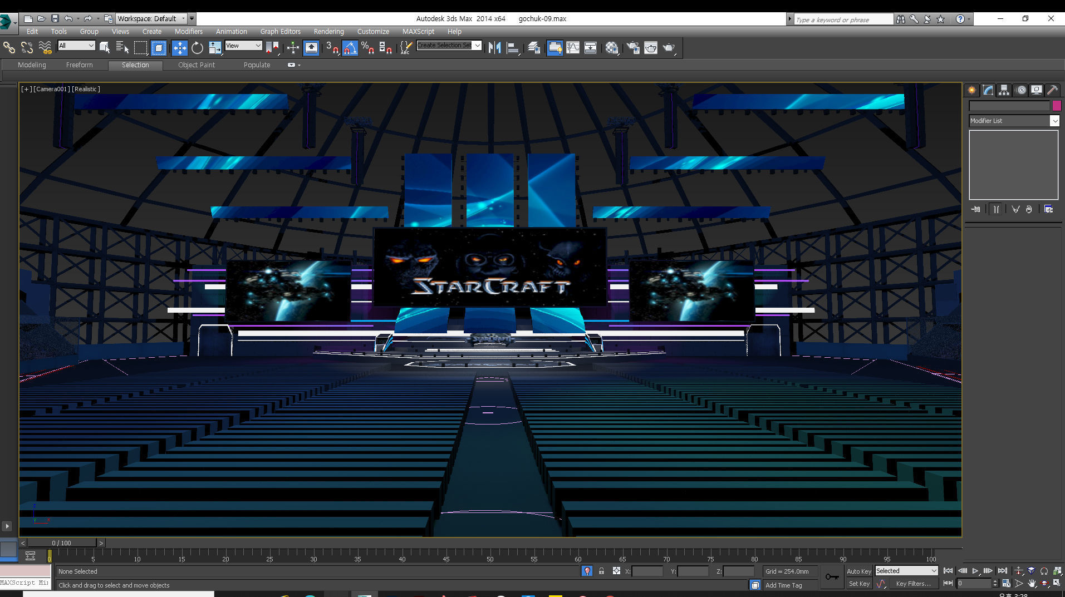This screenshot has width=1065, height=597.
Task: Toggle Spinner Snap
Action: coord(385,48)
